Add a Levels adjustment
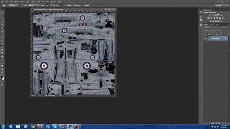Image resolution: width=230 pixels, height=129 pixels. 213,15
